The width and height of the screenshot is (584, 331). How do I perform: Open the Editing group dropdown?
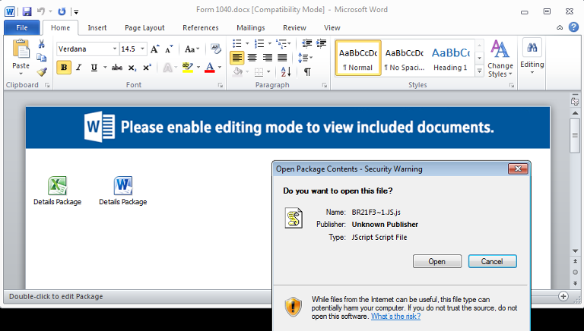coord(532,56)
